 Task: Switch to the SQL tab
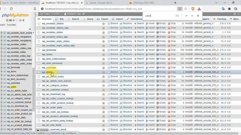coord(59,19)
